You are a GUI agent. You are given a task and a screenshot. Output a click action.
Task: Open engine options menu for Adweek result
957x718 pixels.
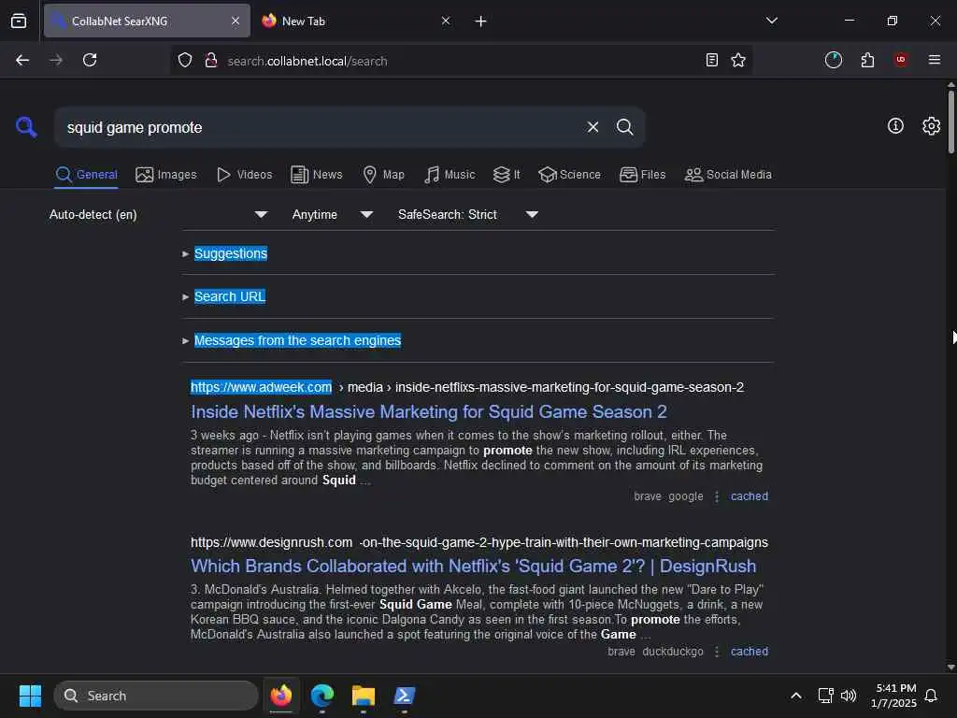pyautogui.click(x=717, y=496)
